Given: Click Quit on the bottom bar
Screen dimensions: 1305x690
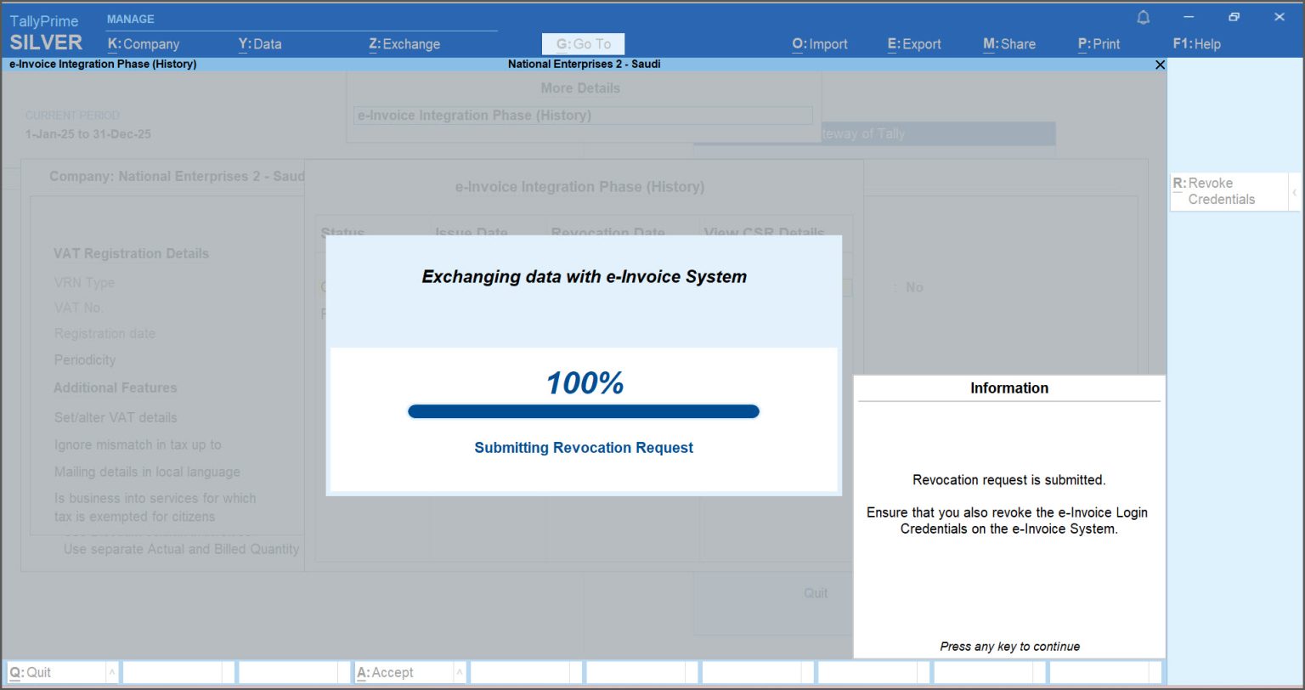Looking at the screenshot, I should (34, 672).
